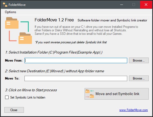The width and height of the screenshot is (153, 117).
Task: Click the Software folder mover subtitle
Action: tap(112, 20)
